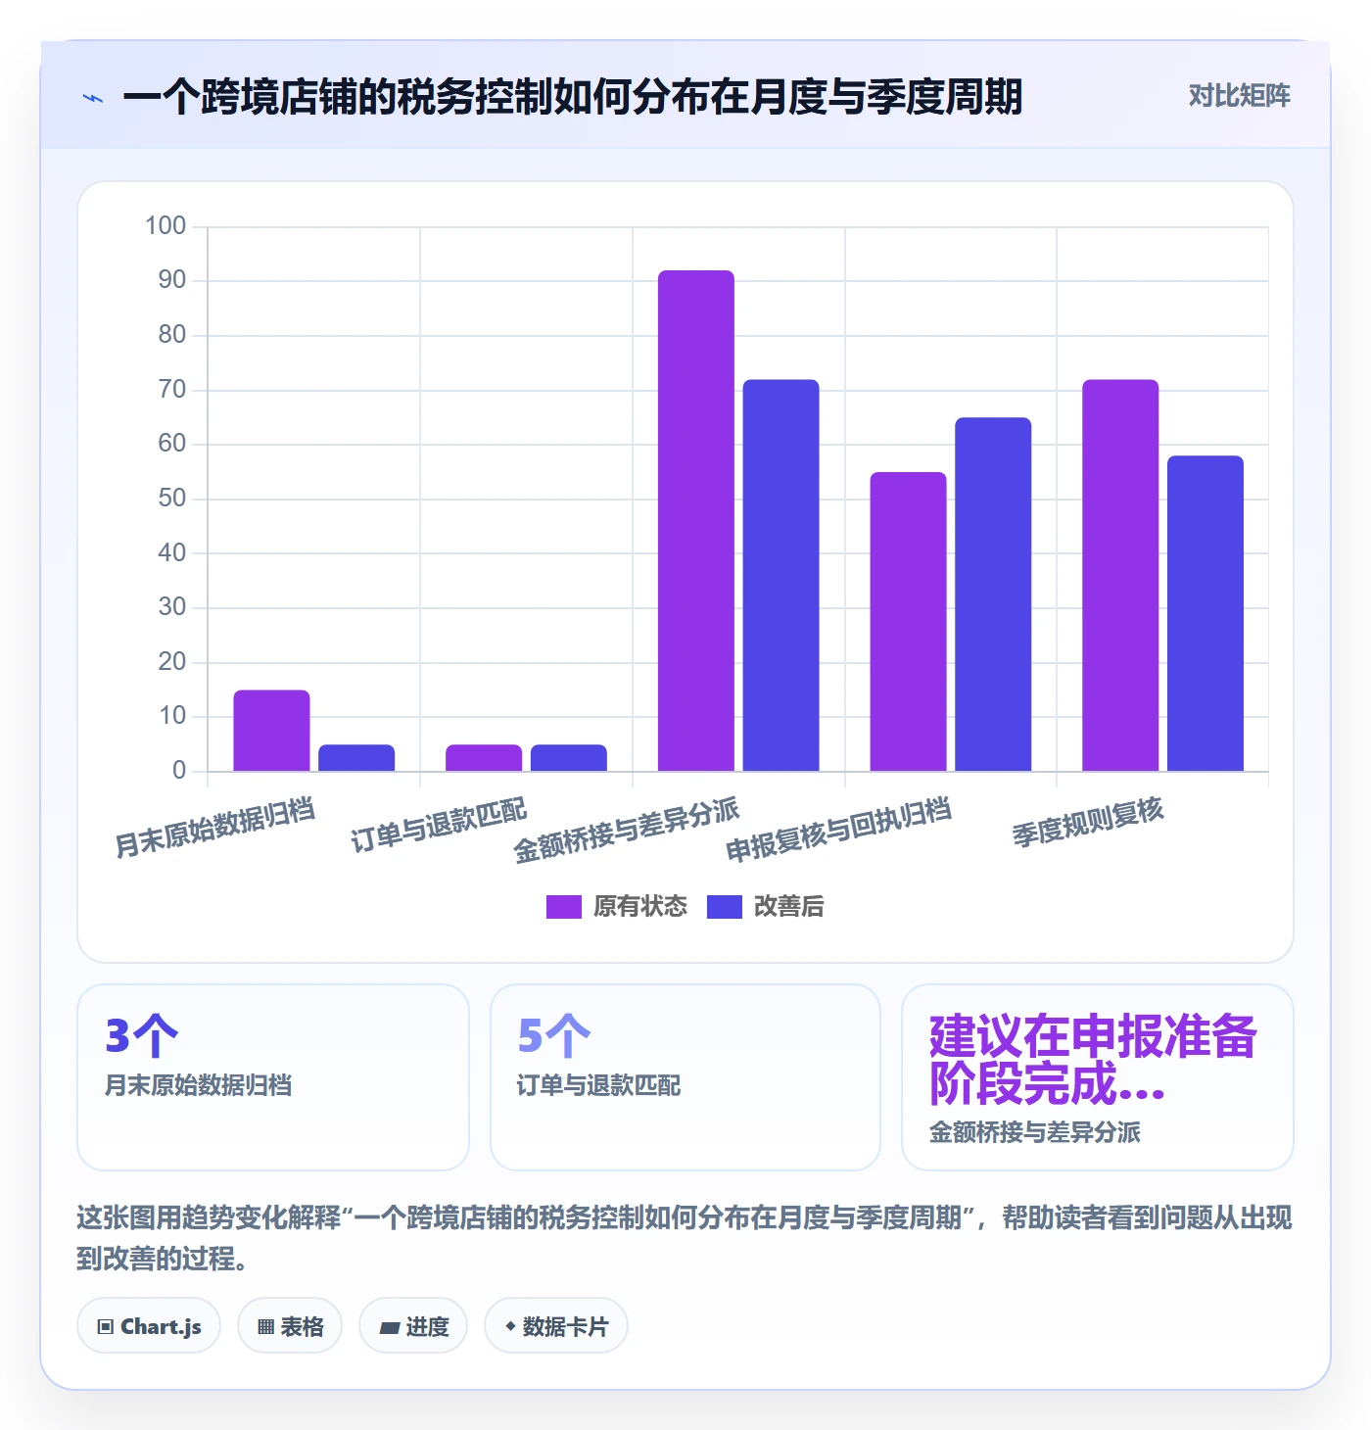Click the purple 原有状态 bar for 季度规则复核
Screen dimensions: 1371x1430
pos(1120,576)
